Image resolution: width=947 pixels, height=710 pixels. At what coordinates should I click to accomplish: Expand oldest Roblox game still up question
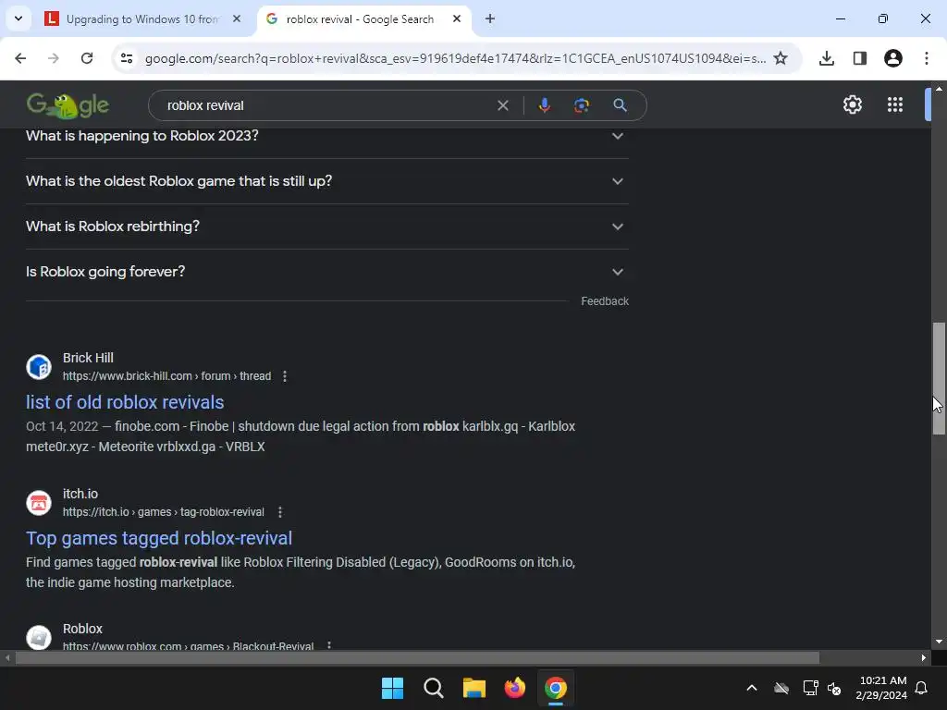(327, 181)
